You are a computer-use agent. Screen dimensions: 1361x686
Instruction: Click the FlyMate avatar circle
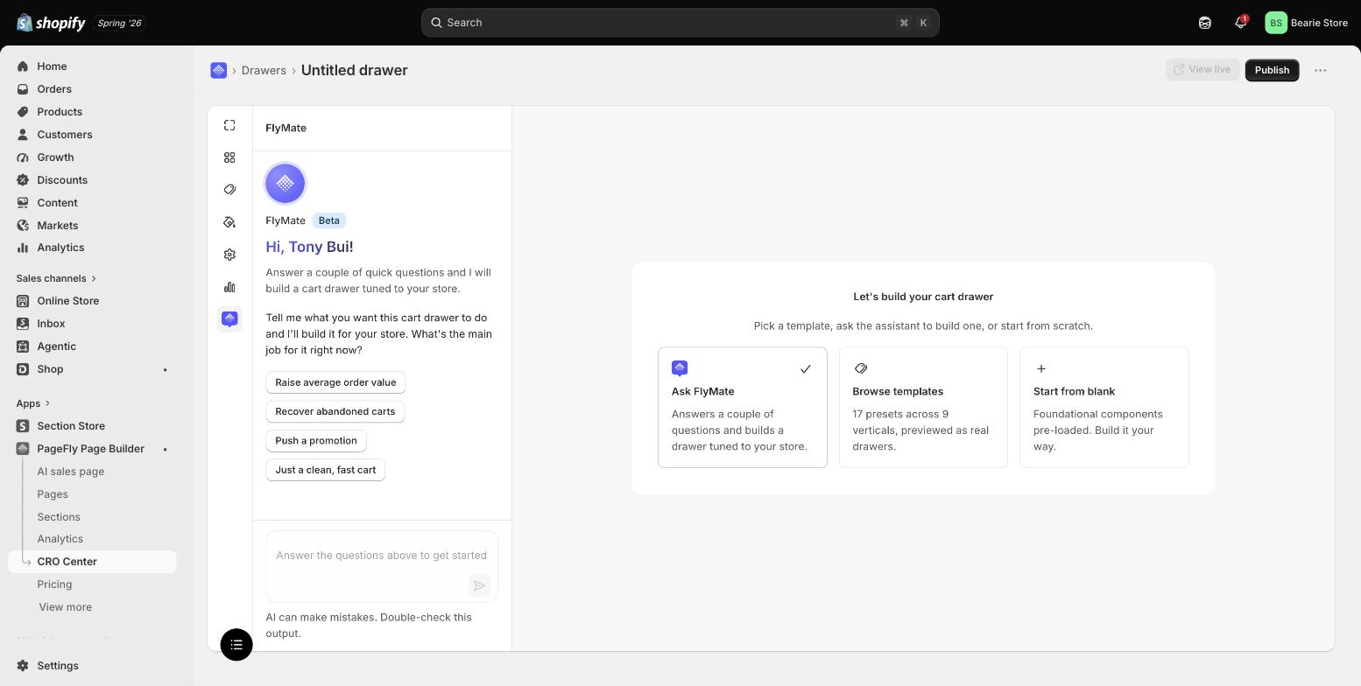[x=285, y=184]
